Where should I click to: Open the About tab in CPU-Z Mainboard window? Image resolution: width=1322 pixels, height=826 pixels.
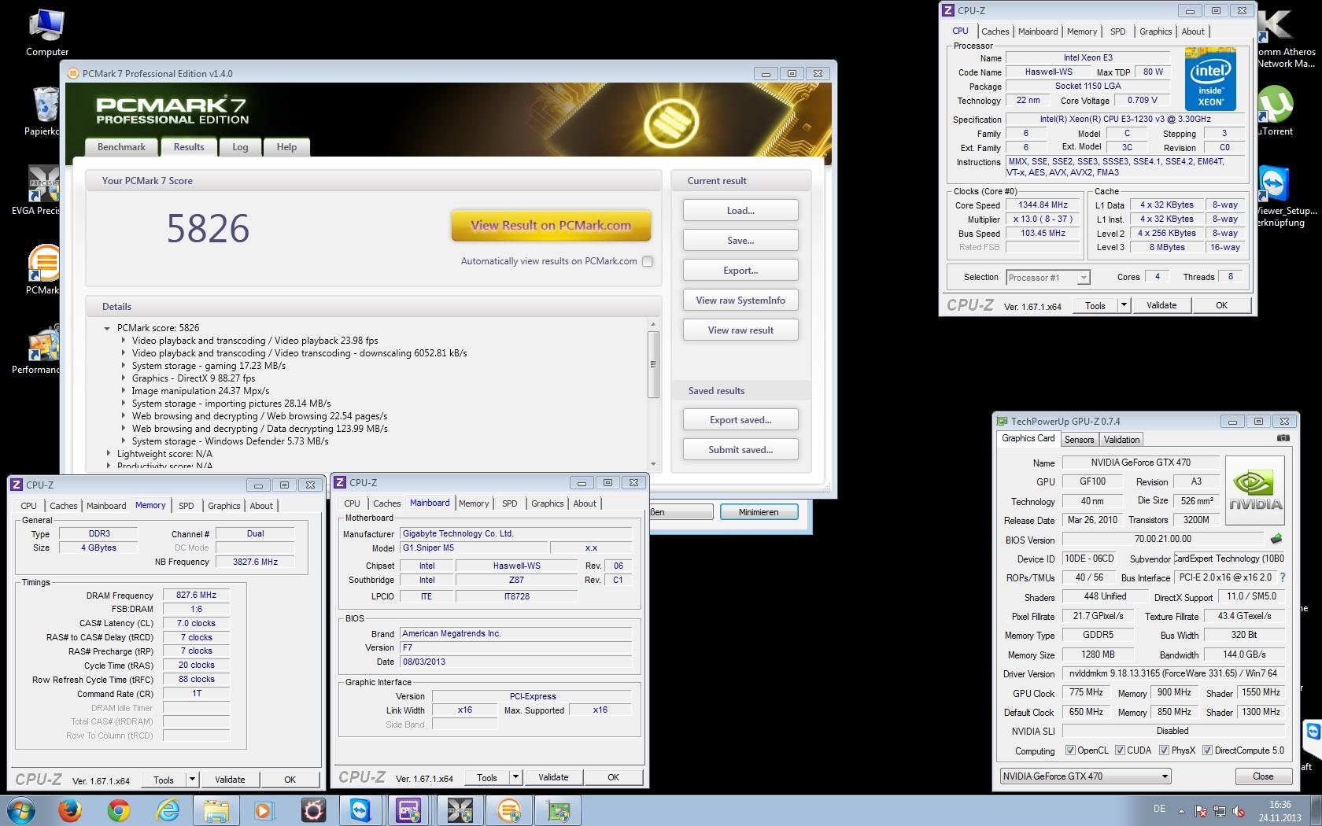[585, 503]
